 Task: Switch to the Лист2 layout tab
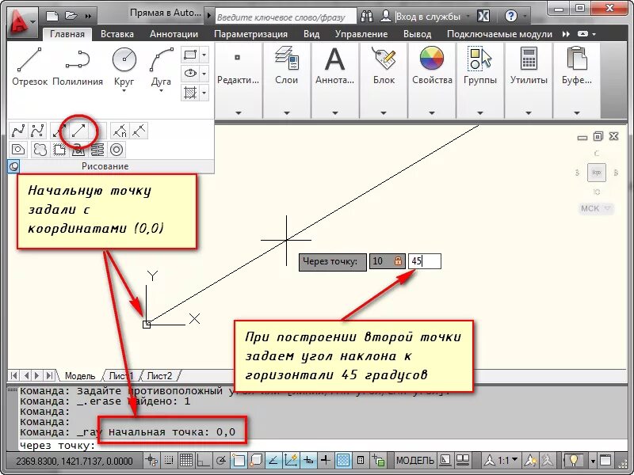(159, 375)
